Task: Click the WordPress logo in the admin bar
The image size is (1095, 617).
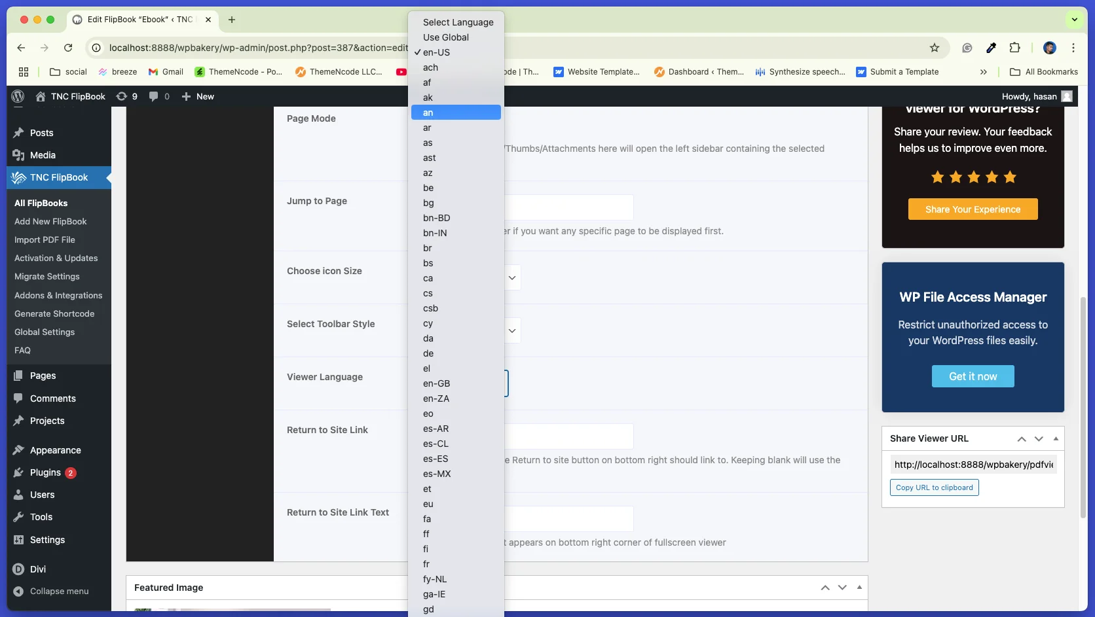Action: point(17,96)
